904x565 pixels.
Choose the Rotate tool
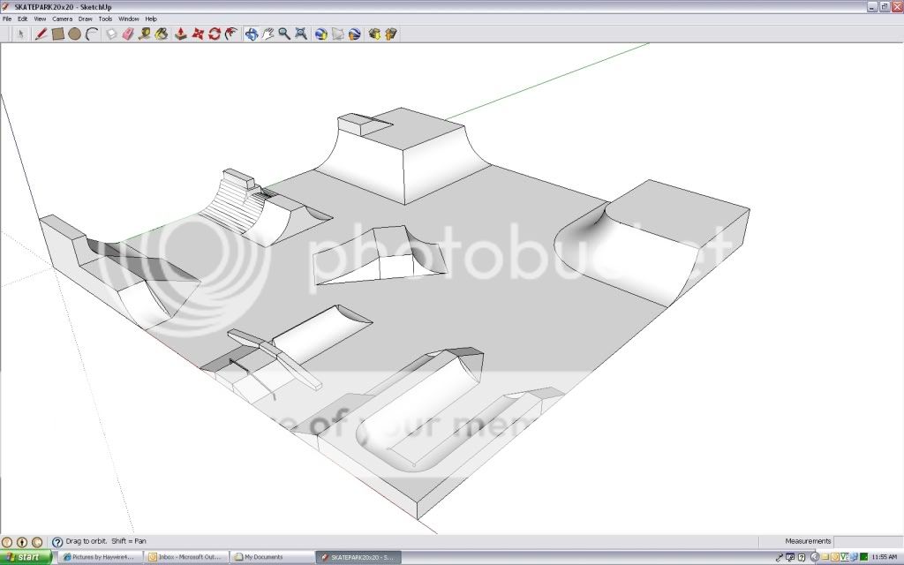(214, 34)
